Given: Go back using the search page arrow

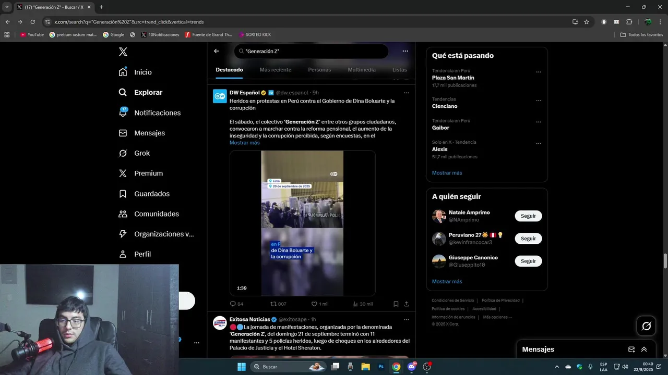Looking at the screenshot, I should (217, 51).
